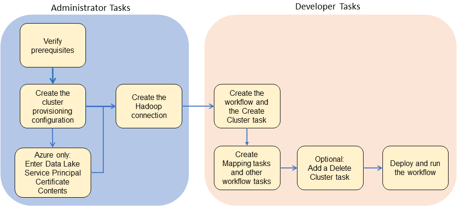Image resolution: width=458 pixels, height=217 pixels.
Task: Click the arrow pointing to Deploy and run box
Action: coord(373,167)
